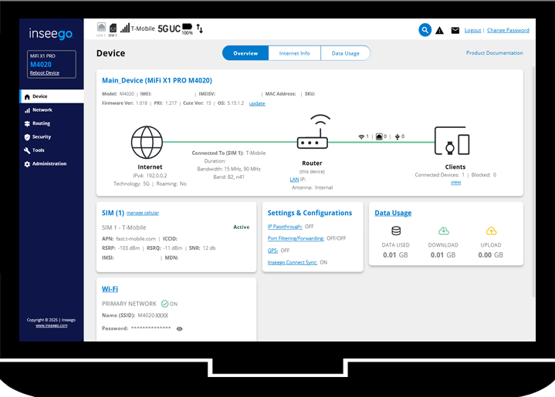
Task: Click the view link under Clients
Action: [455, 183]
